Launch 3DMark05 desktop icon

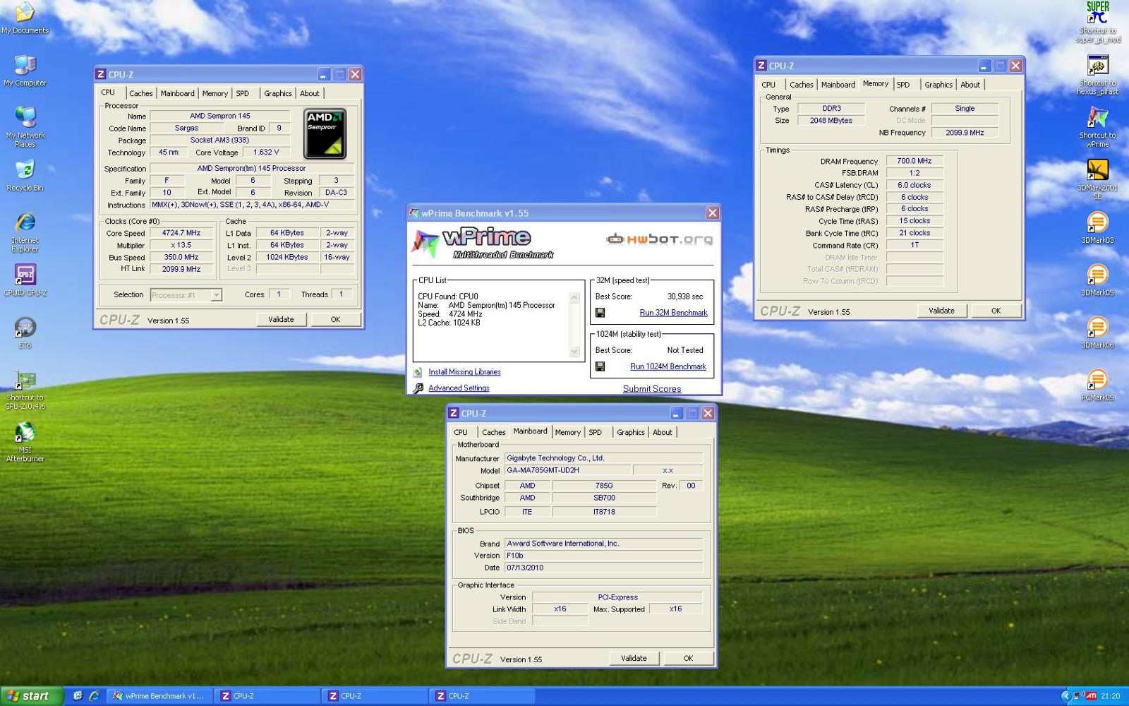tap(1097, 280)
